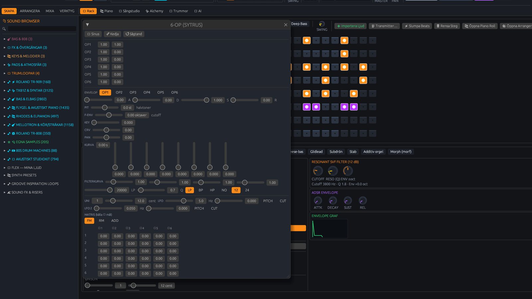The width and height of the screenshot is (532, 299).
Task: Select the OP3 envelope tab
Action: [133, 92]
